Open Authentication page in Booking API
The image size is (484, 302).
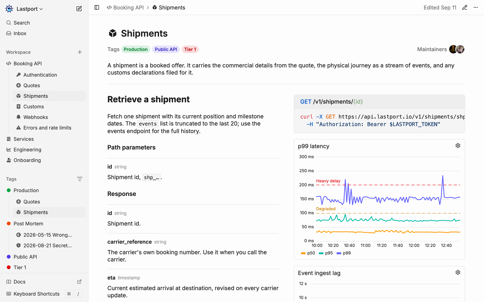[x=49, y=75]
